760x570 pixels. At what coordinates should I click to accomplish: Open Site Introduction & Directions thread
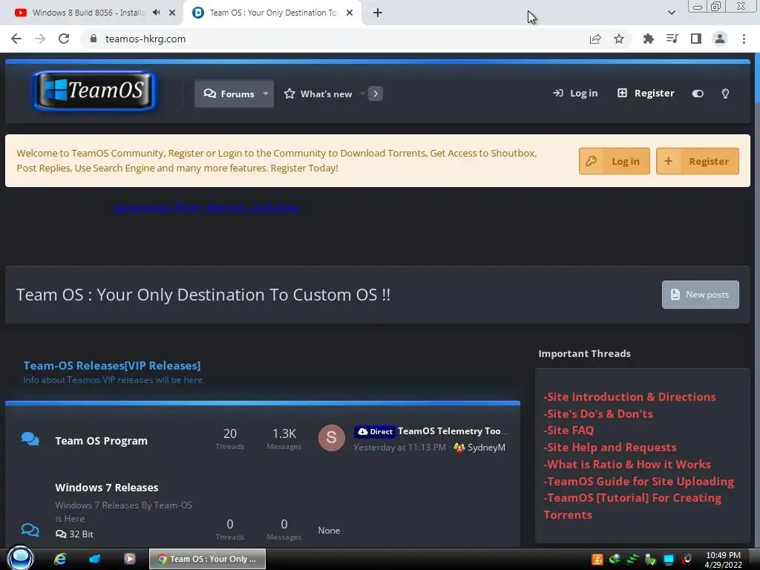click(629, 396)
